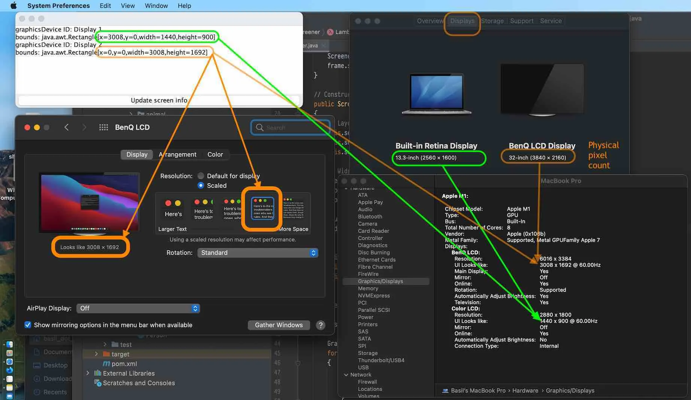This screenshot has width=691, height=400.
Task: Click the Gather Windows button
Action: pos(279,325)
